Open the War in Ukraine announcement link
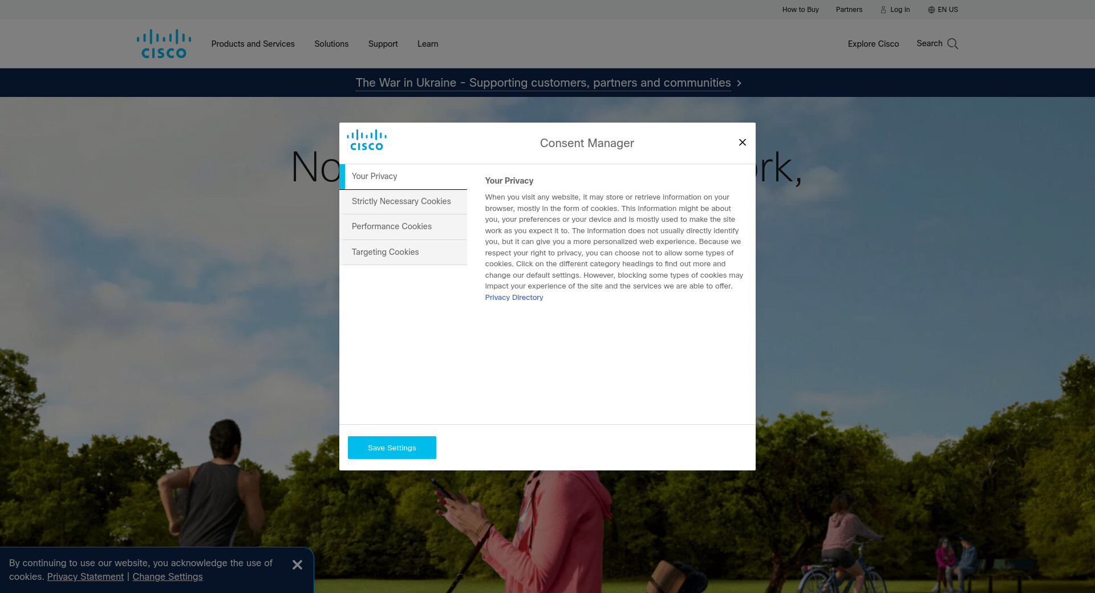Screen dimensions: 1095x593 tap(543, 83)
